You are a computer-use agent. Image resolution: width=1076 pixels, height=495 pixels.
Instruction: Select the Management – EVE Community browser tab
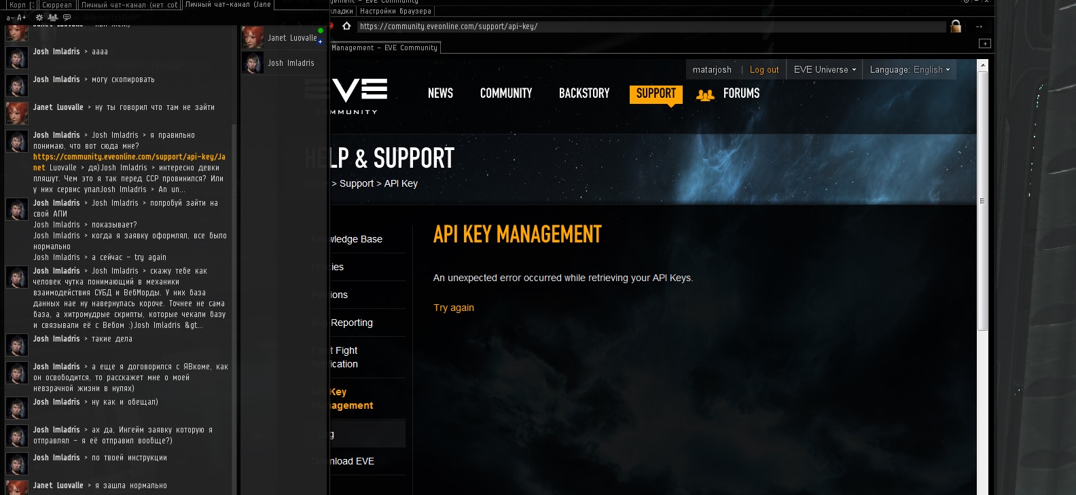pos(384,48)
